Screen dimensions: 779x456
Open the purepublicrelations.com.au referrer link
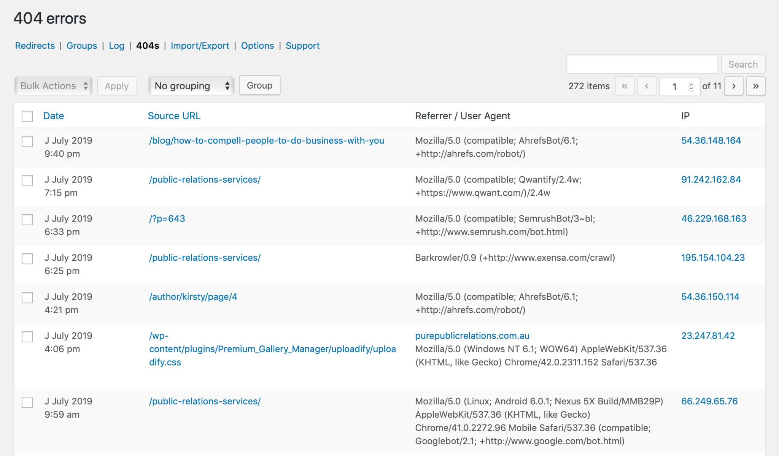(x=472, y=336)
